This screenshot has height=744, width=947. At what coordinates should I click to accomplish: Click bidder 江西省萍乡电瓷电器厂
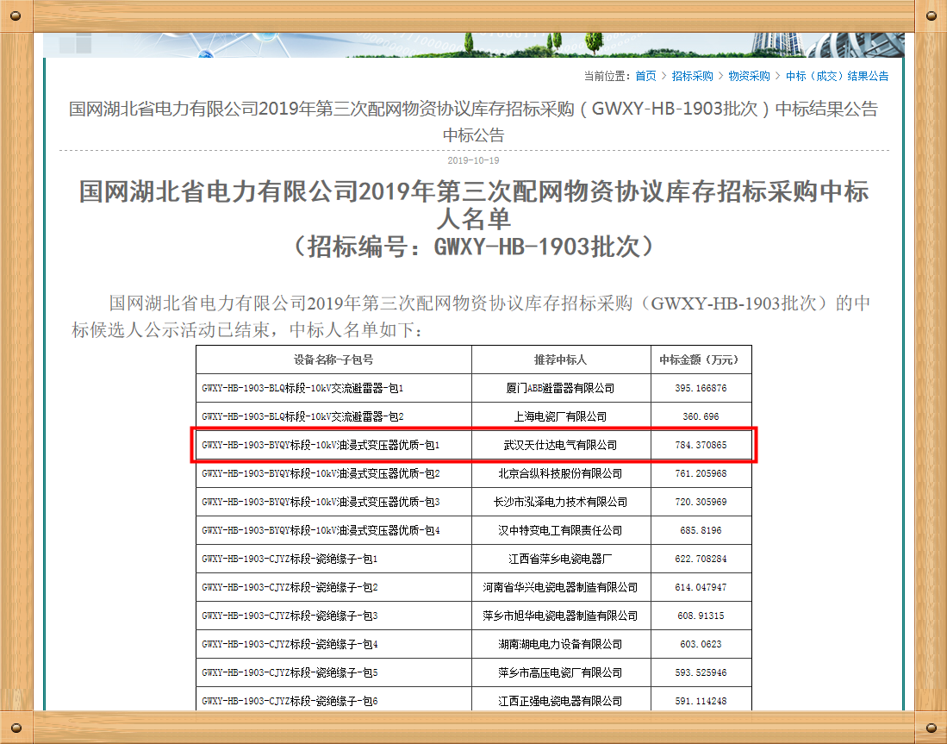[x=560, y=559]
